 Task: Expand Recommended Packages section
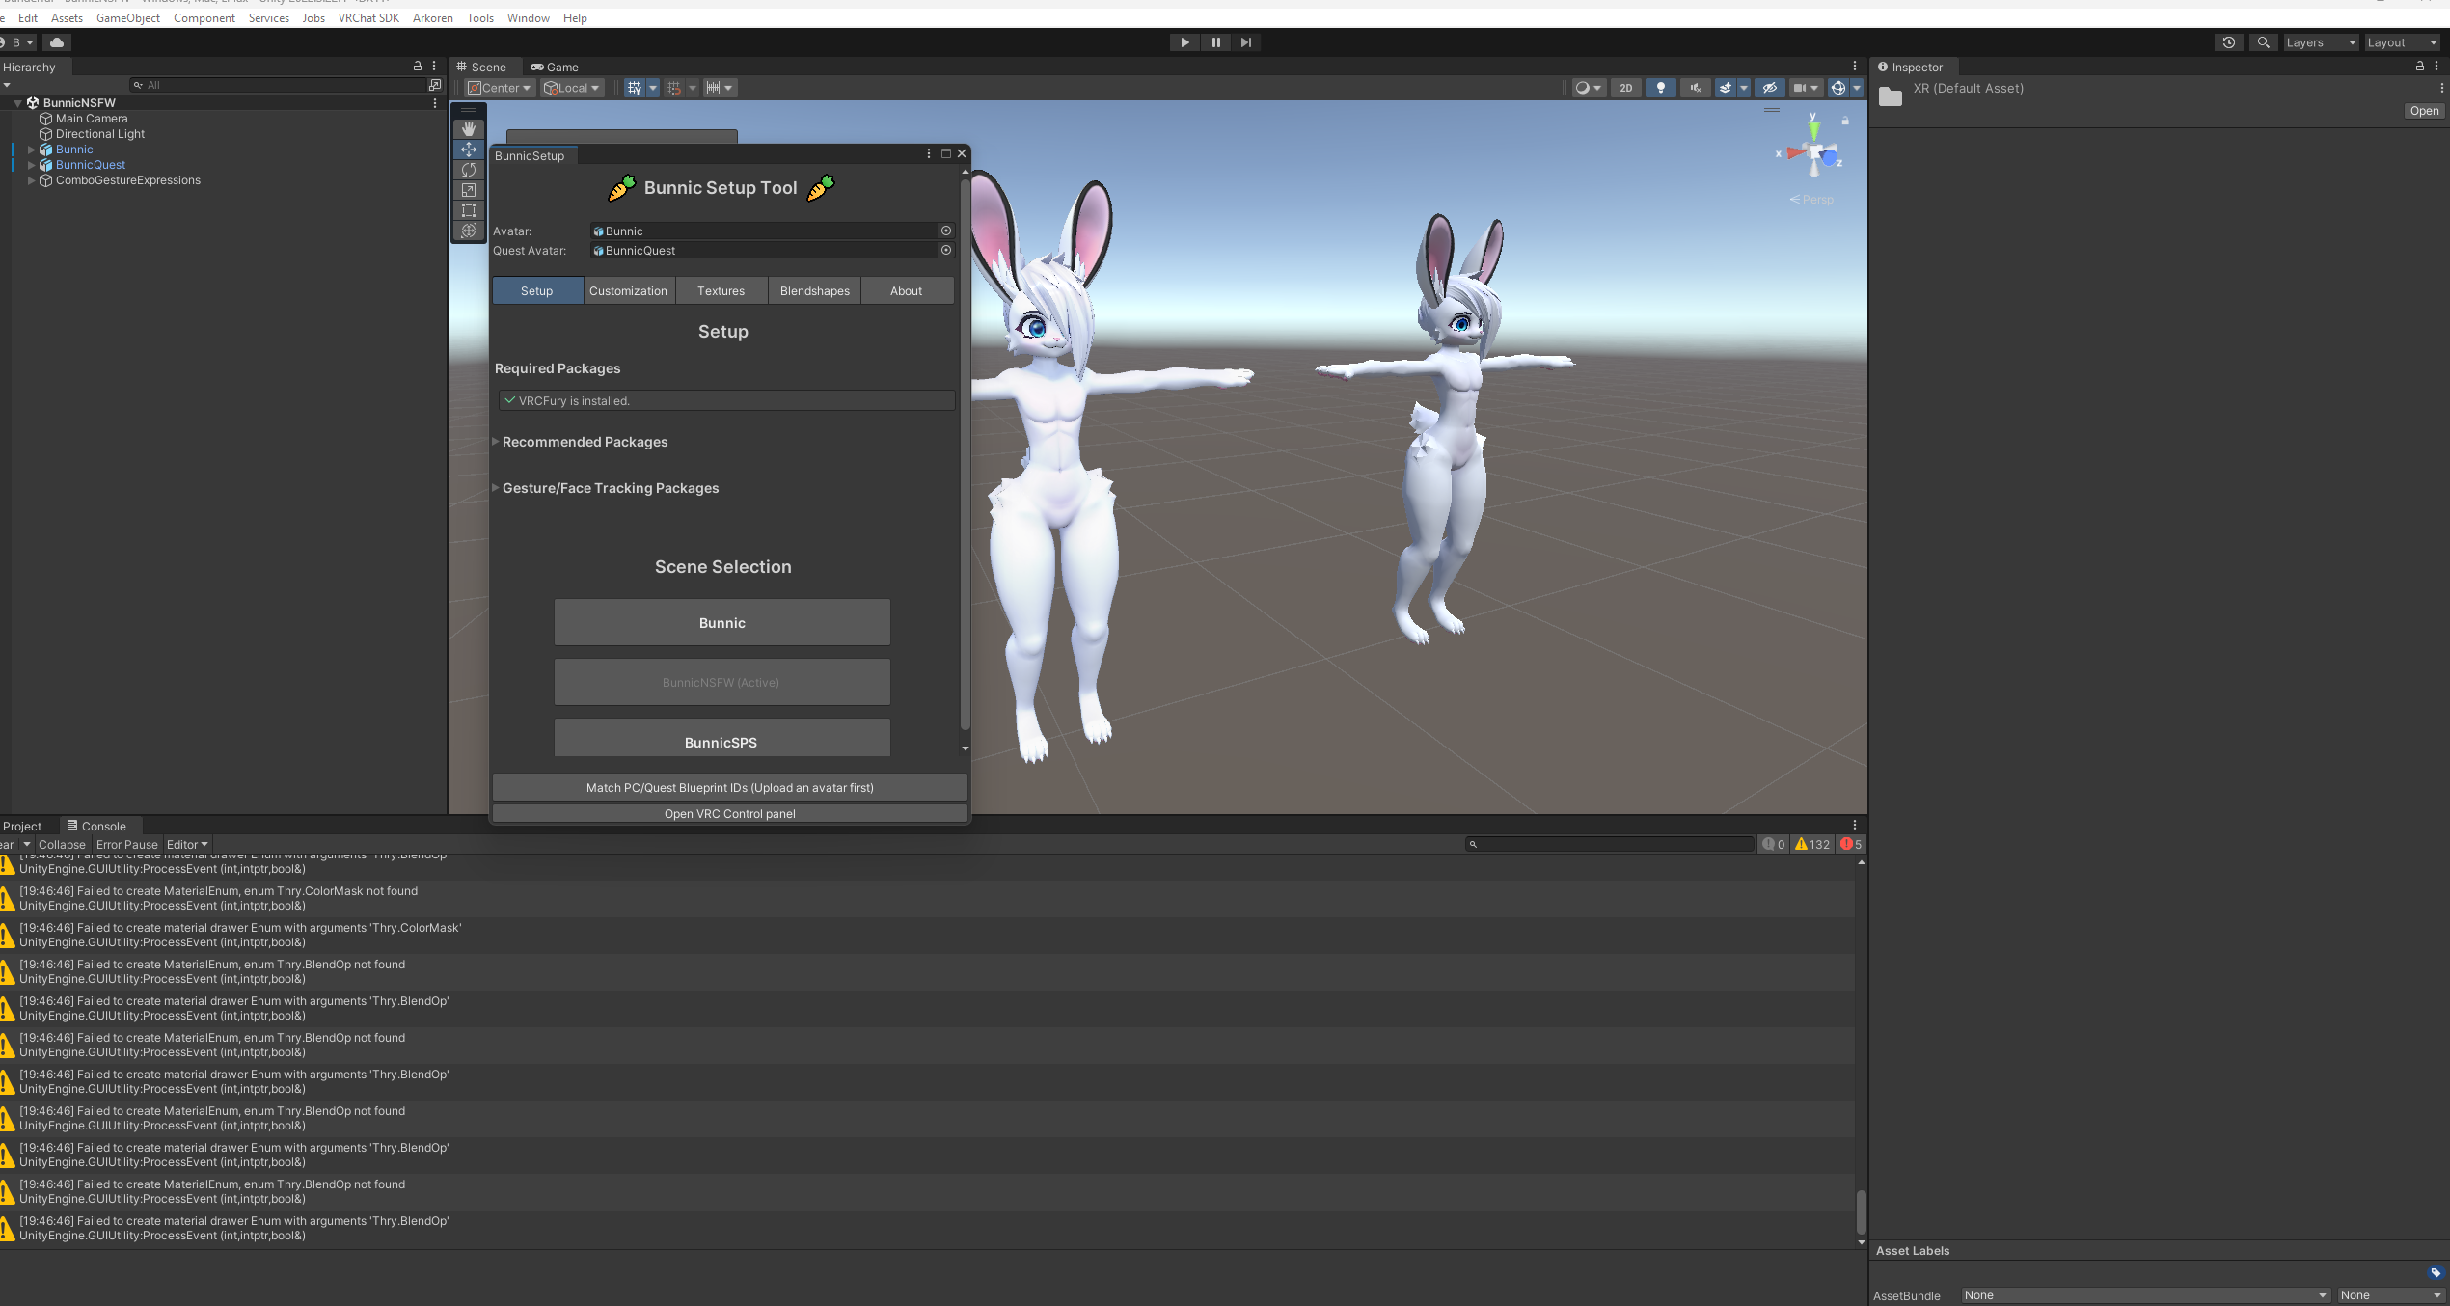(585, 442)
